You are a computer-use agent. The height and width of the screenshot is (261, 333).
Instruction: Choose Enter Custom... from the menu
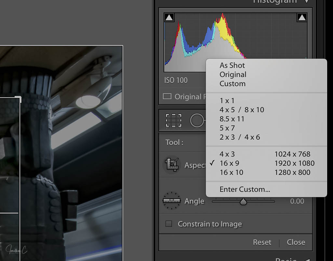click(x=245, y=189)
